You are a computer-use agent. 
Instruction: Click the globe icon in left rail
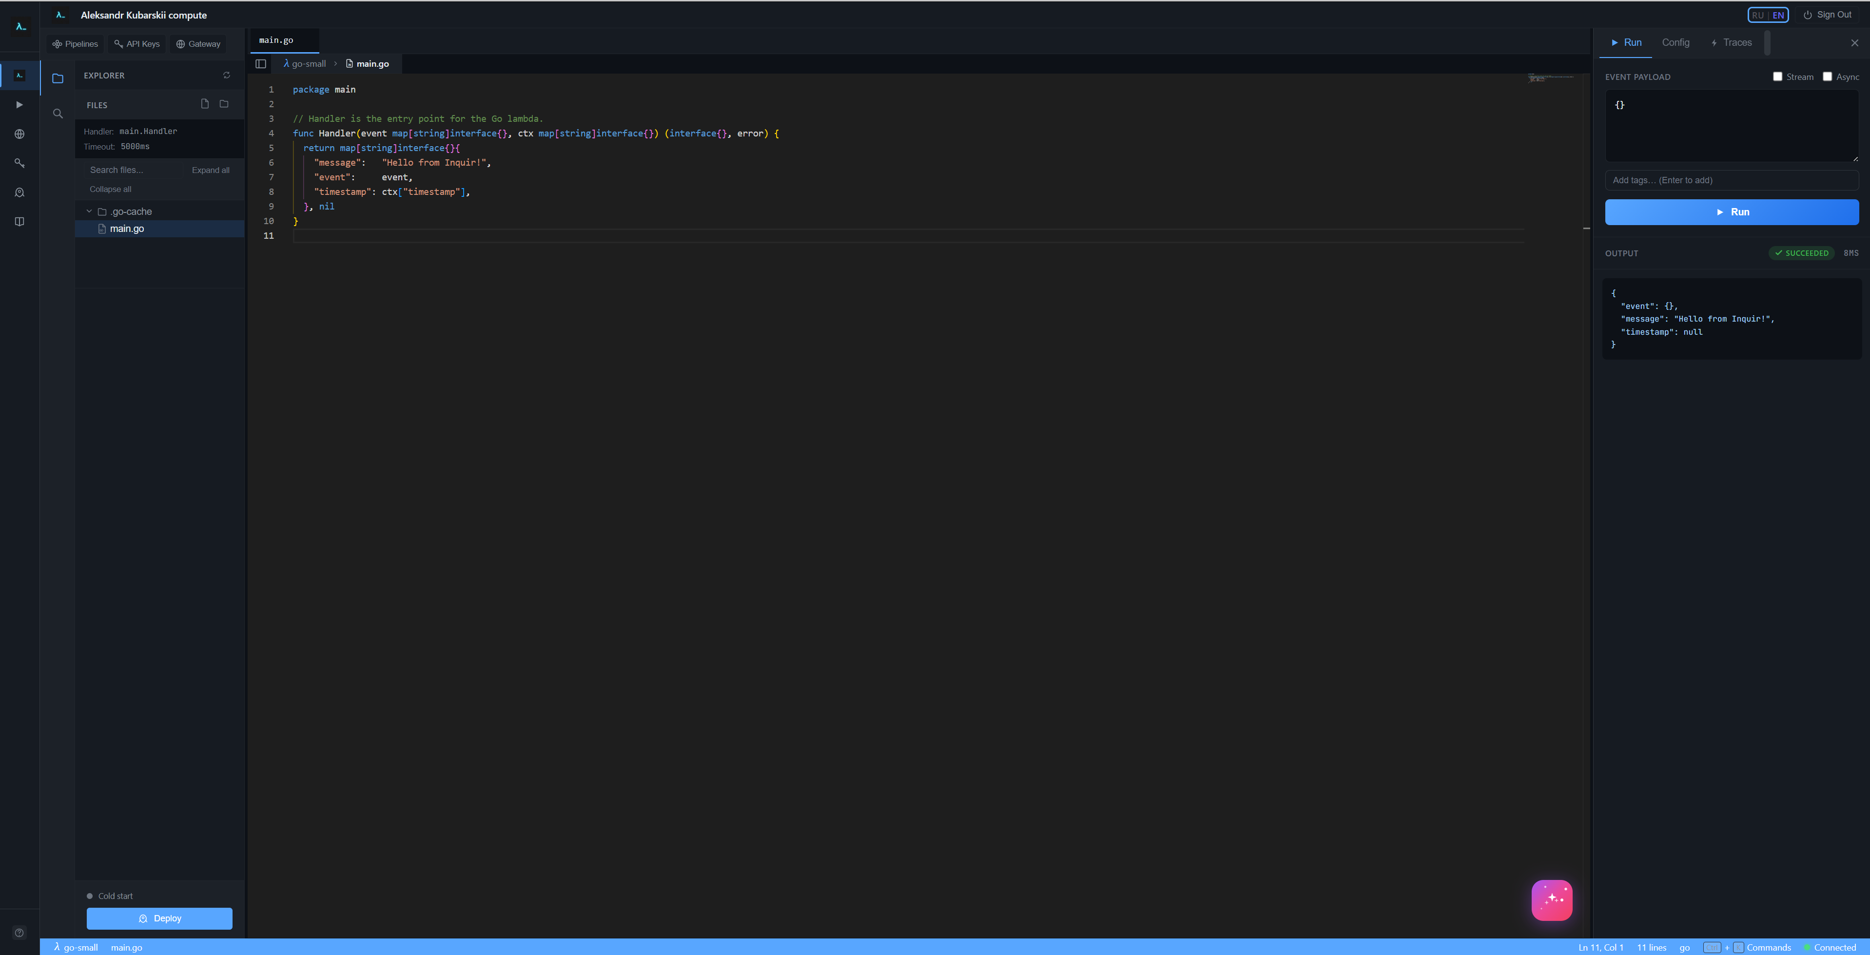[19, 134]
